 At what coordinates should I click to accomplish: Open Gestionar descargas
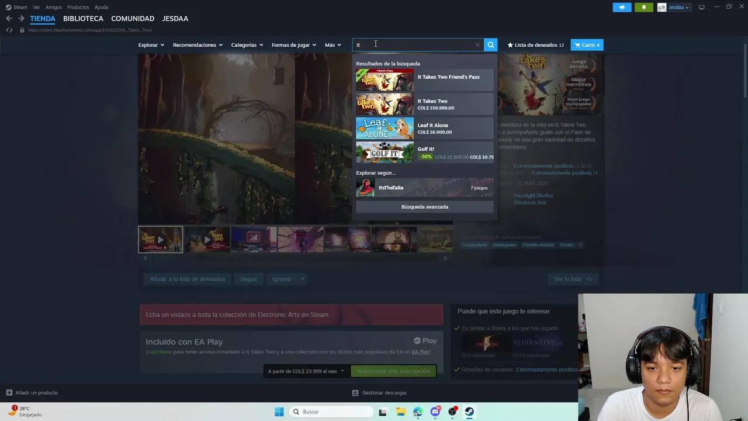[379, 393]
